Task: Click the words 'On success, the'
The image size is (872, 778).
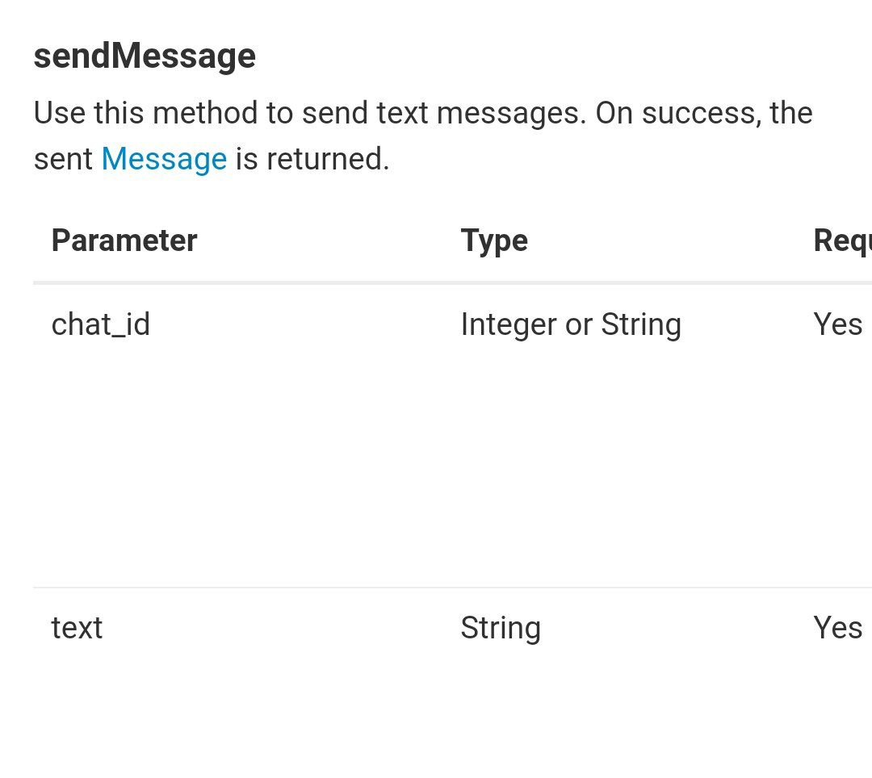Action: coord(704,113)
